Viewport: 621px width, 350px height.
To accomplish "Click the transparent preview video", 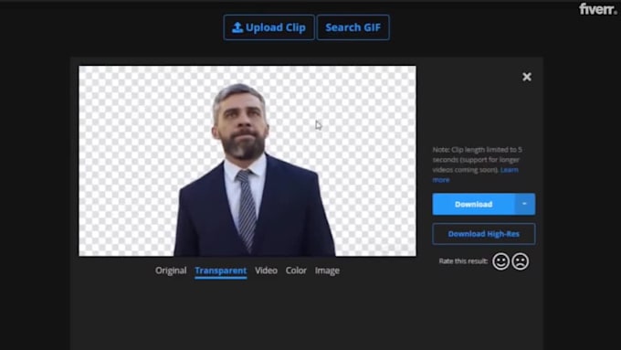I will tap(247, 161).
